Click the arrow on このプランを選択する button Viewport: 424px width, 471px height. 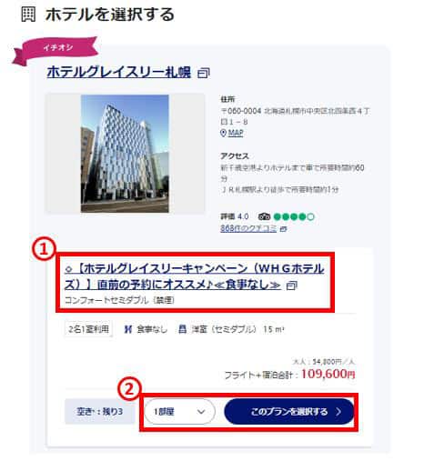point(338,412)
